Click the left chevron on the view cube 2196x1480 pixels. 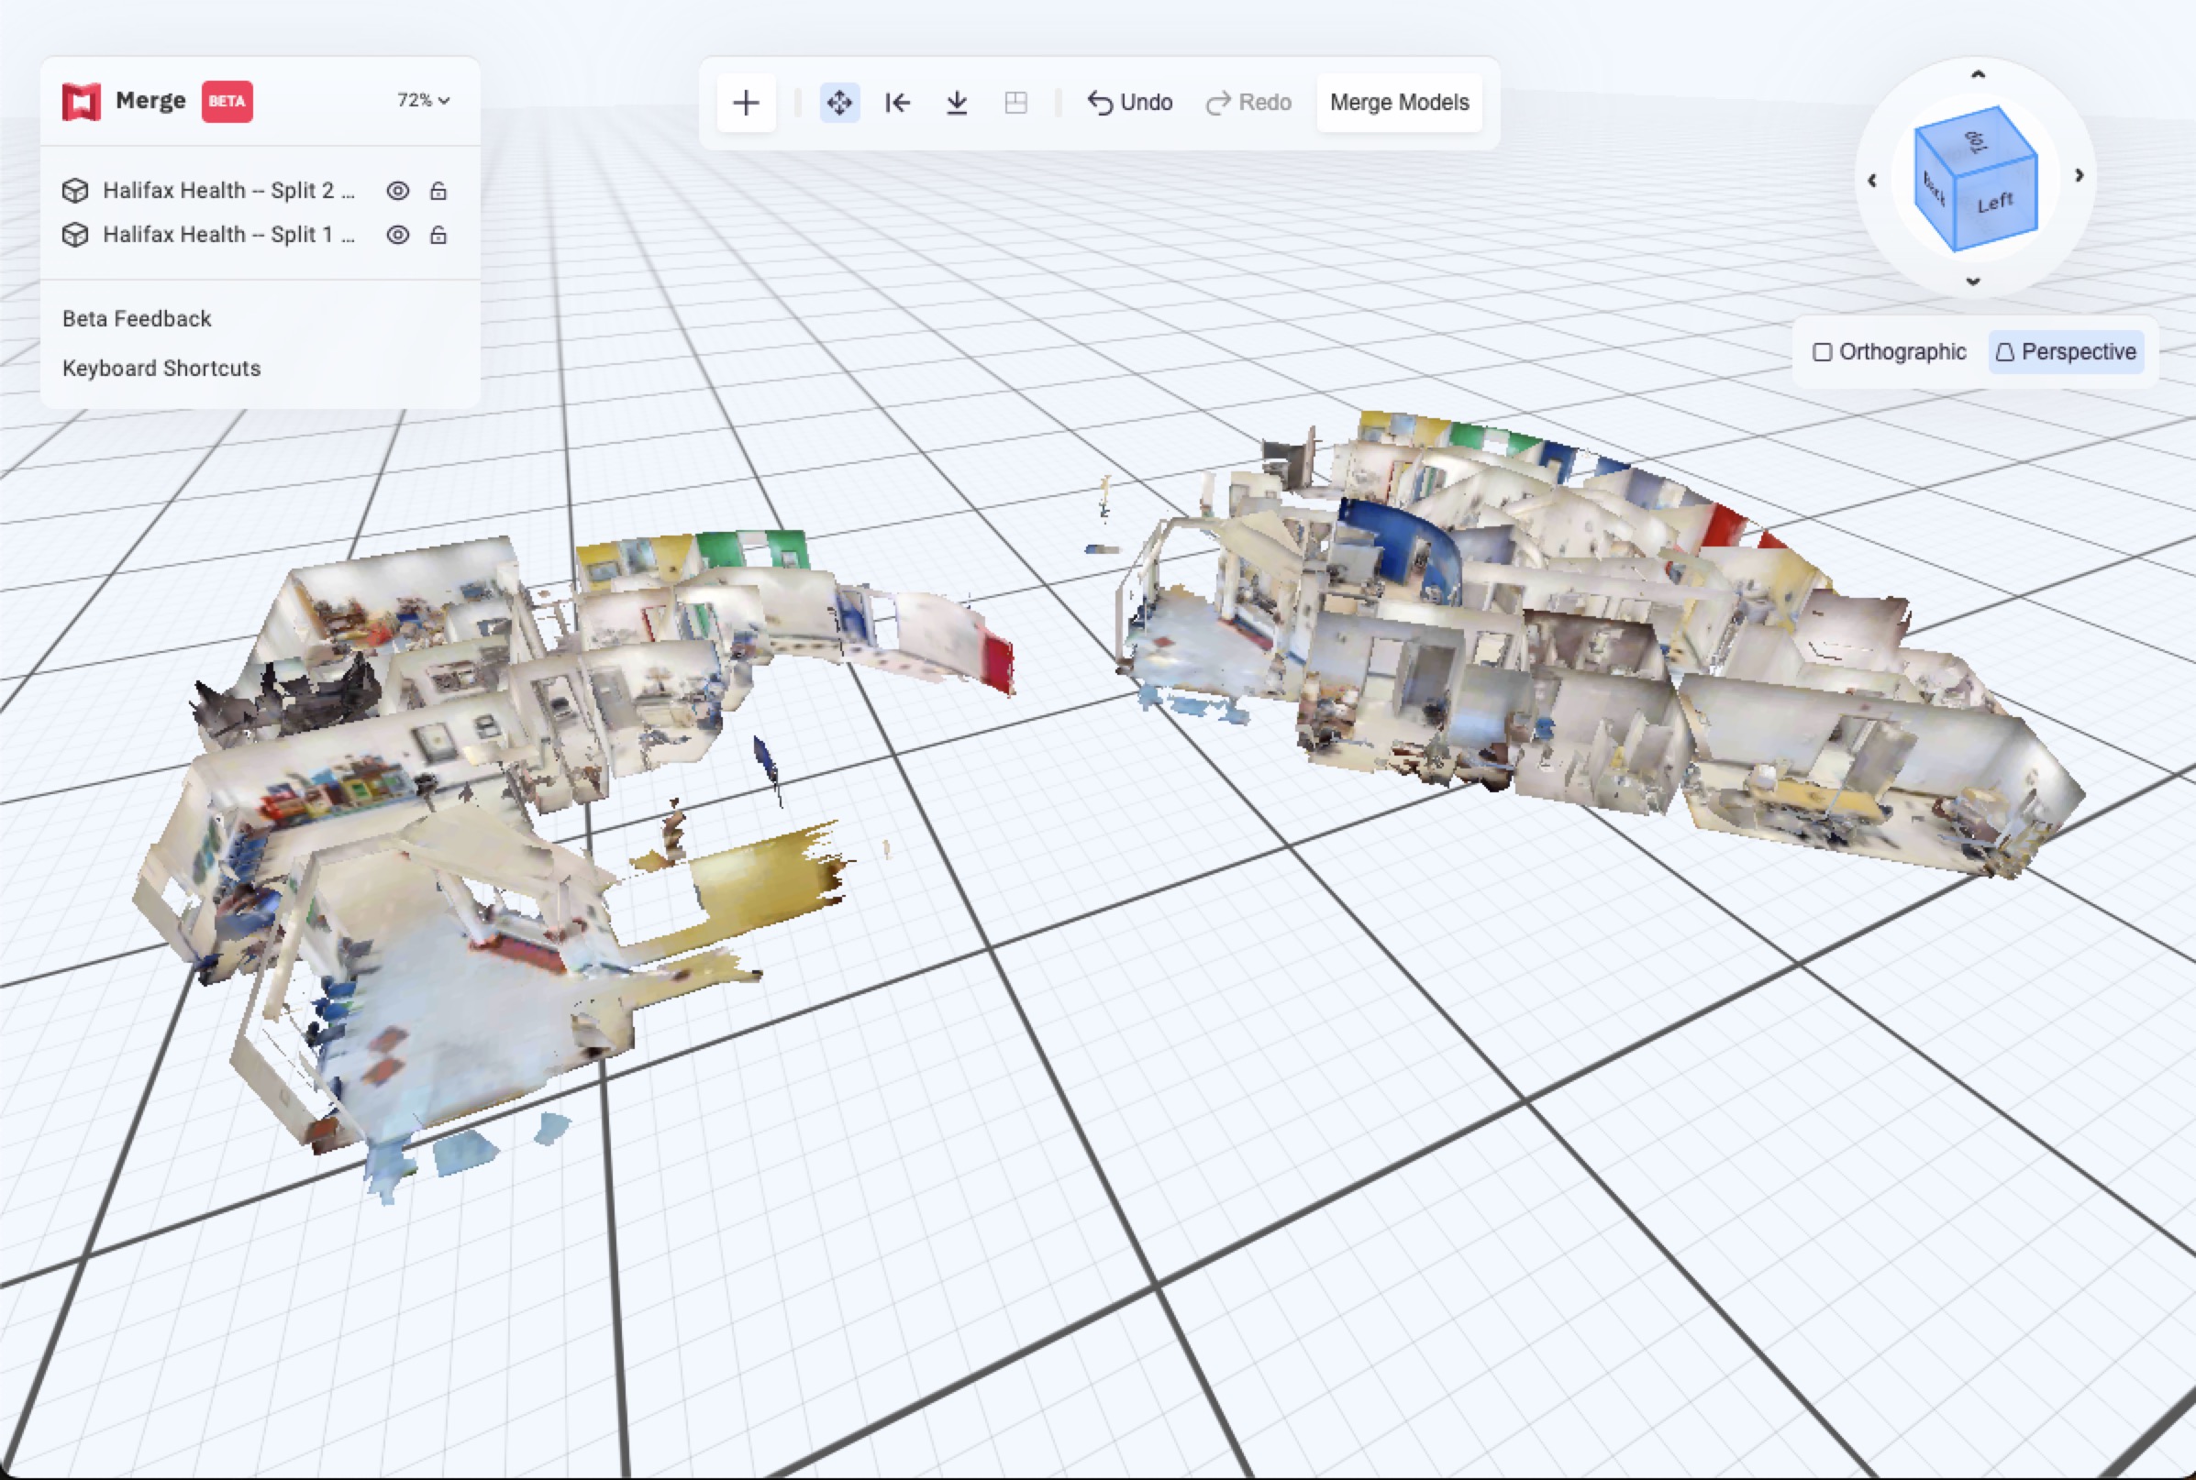[1873, 181]
